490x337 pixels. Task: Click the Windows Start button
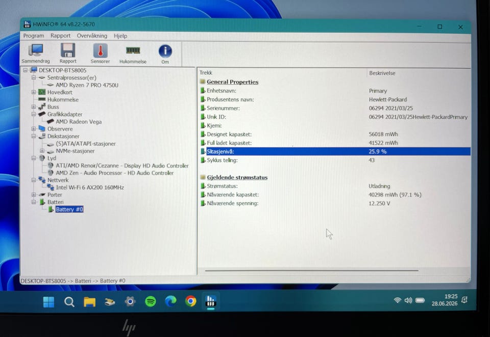coord(48,302)
